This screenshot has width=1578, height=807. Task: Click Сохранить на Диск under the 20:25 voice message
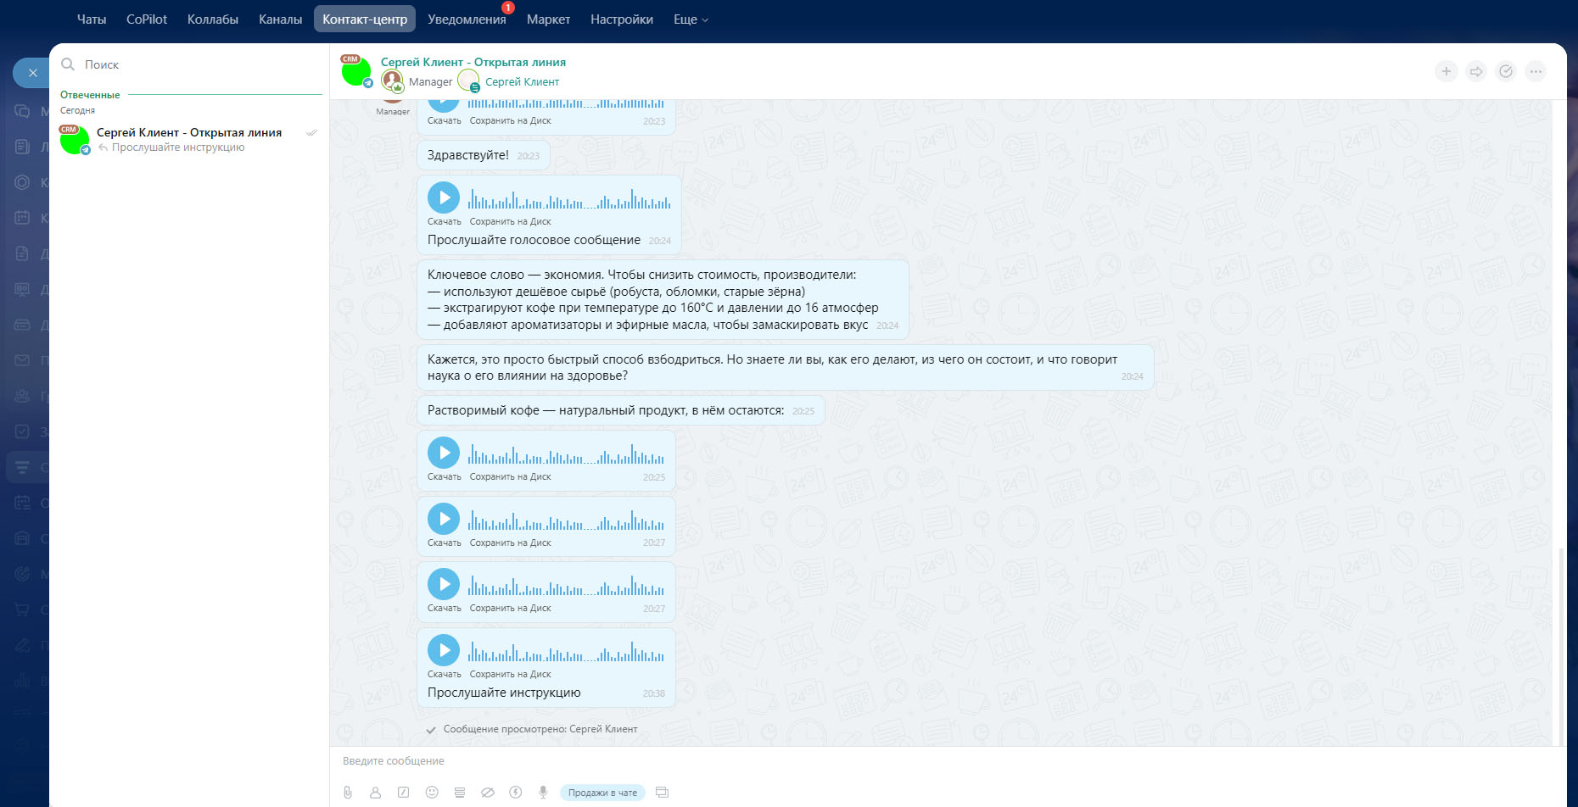pyautogui.click(x=511, y=476)
